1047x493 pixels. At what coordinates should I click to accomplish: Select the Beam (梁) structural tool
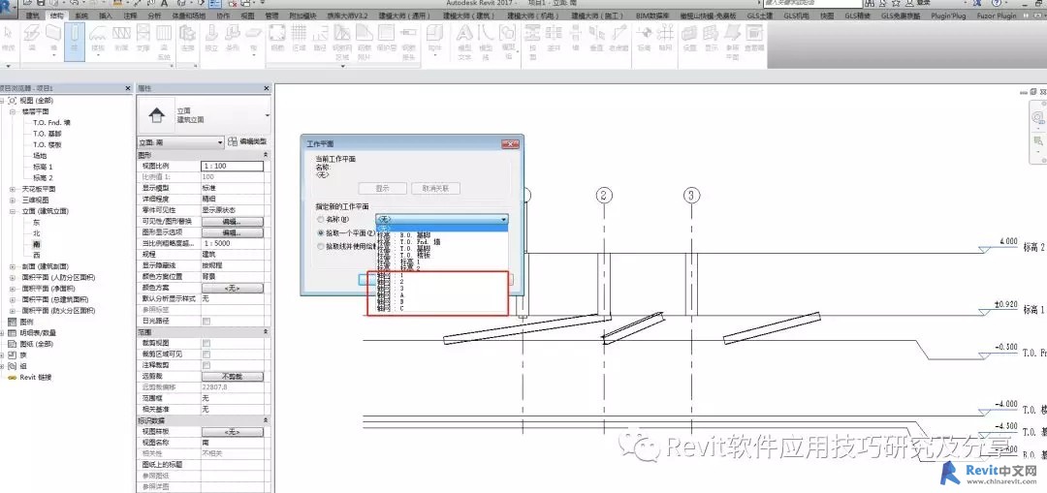pos(32,38)
